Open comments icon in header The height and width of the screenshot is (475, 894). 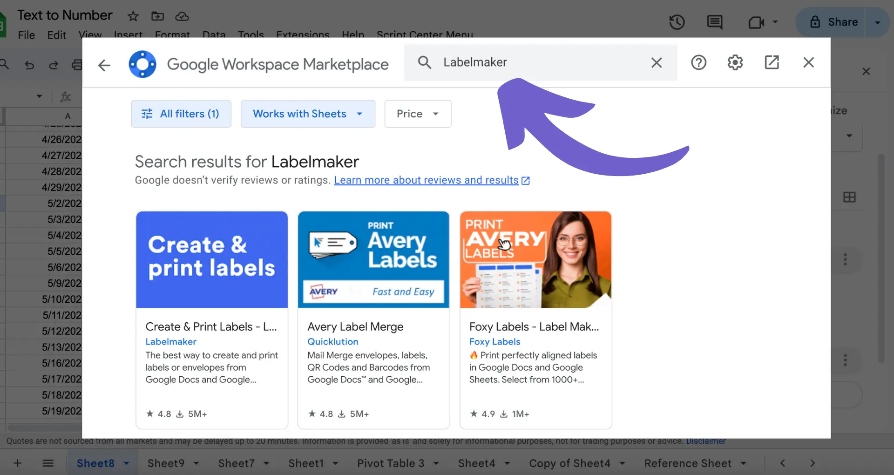click(x=715, y=22)
